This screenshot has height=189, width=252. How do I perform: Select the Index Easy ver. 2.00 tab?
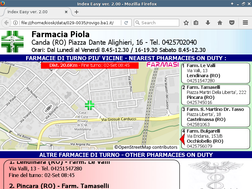31,12
